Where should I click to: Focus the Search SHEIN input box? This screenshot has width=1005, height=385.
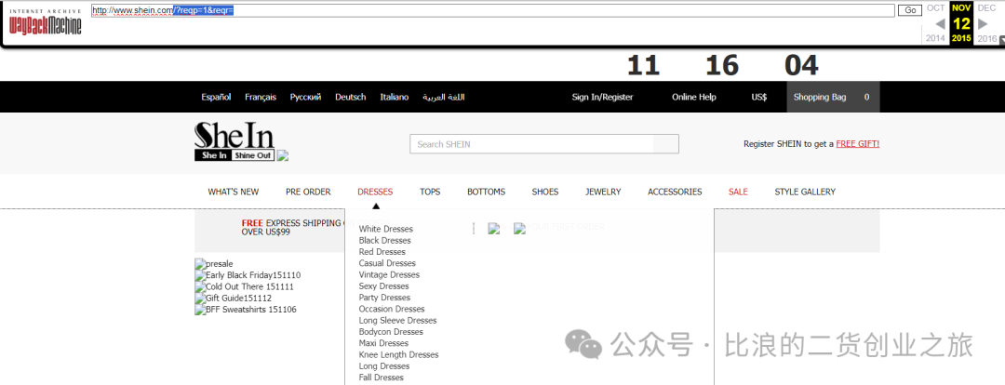531,144
